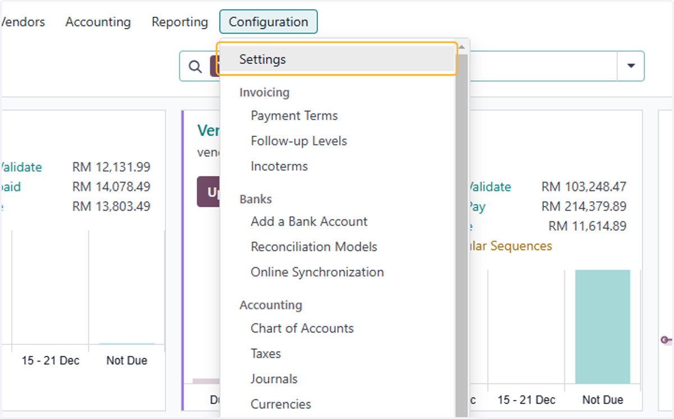Viewport: 674px width, 419px height.
Task: Open Follow-up Levels menu item
Action: coord(299,141)
